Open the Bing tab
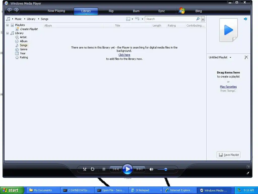Screen dimensions: 258x194 click(x=199, y=11)
